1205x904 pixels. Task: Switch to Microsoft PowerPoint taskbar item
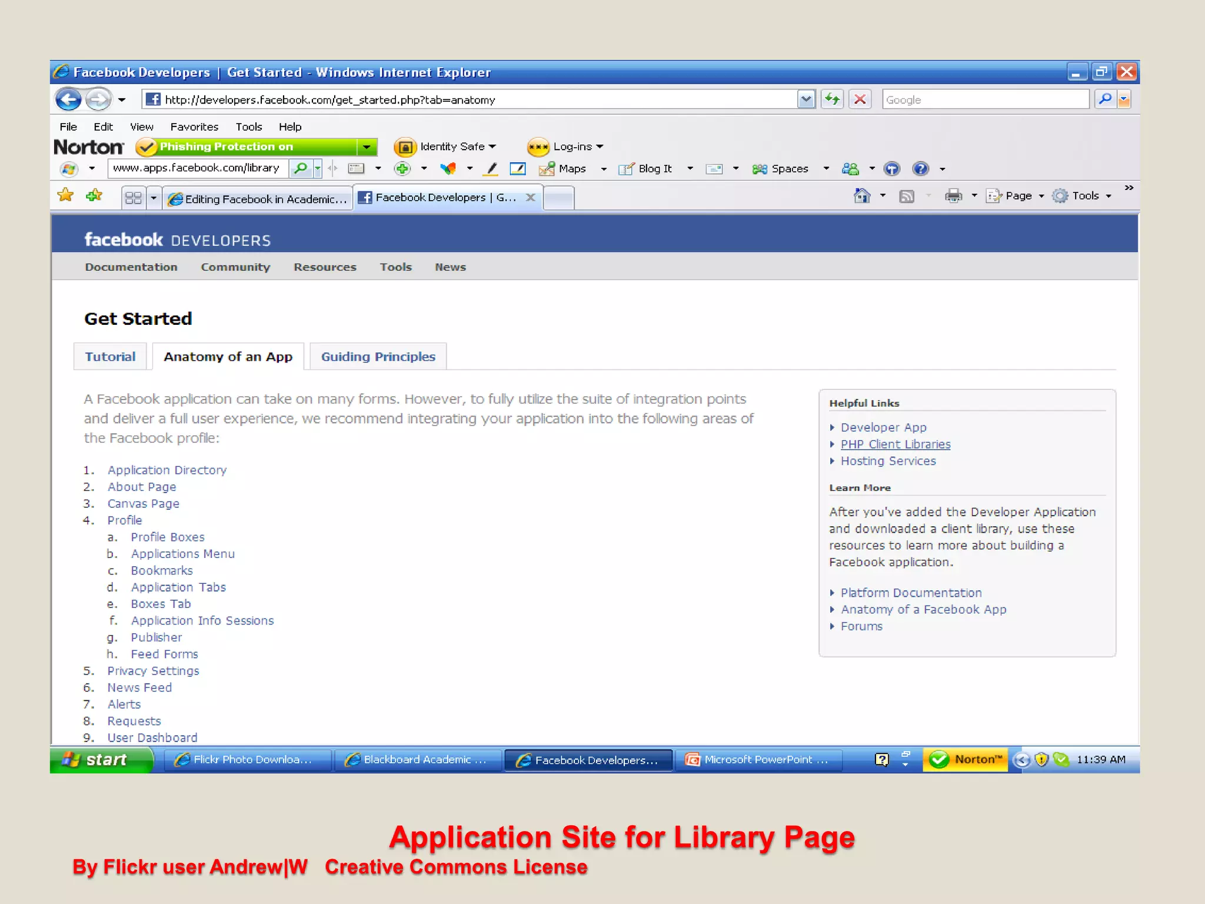click(760, 760)
